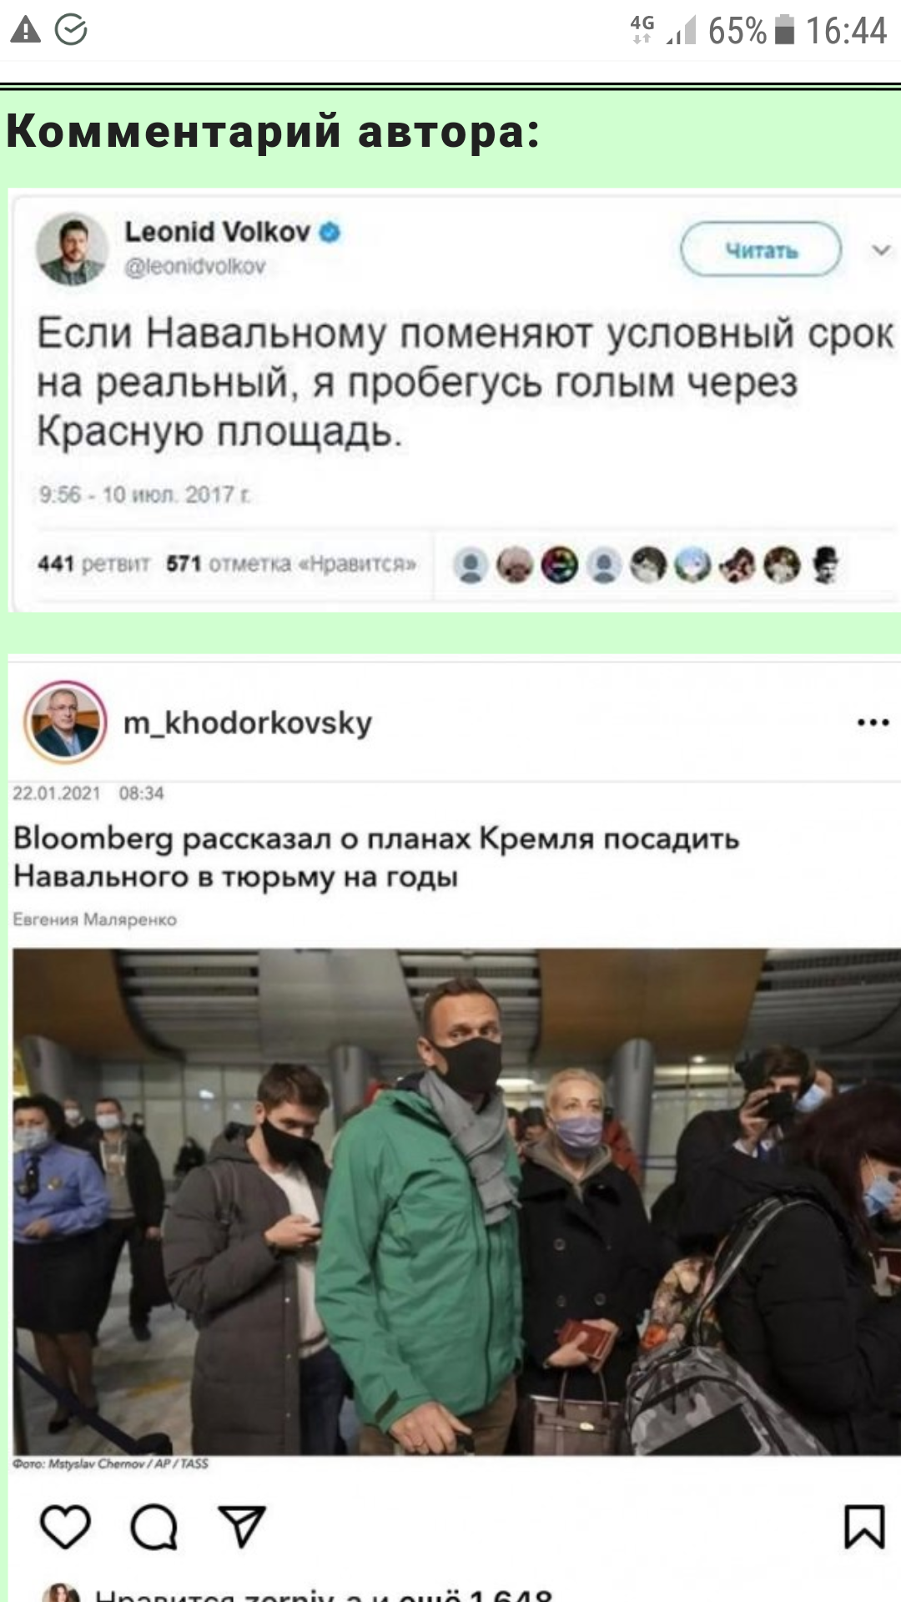
Task: Open the airport photo of the post
Action: (456, 1201)
